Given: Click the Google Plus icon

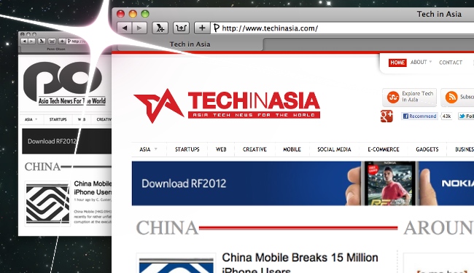Looking at the screenshot, I should 386,116.
